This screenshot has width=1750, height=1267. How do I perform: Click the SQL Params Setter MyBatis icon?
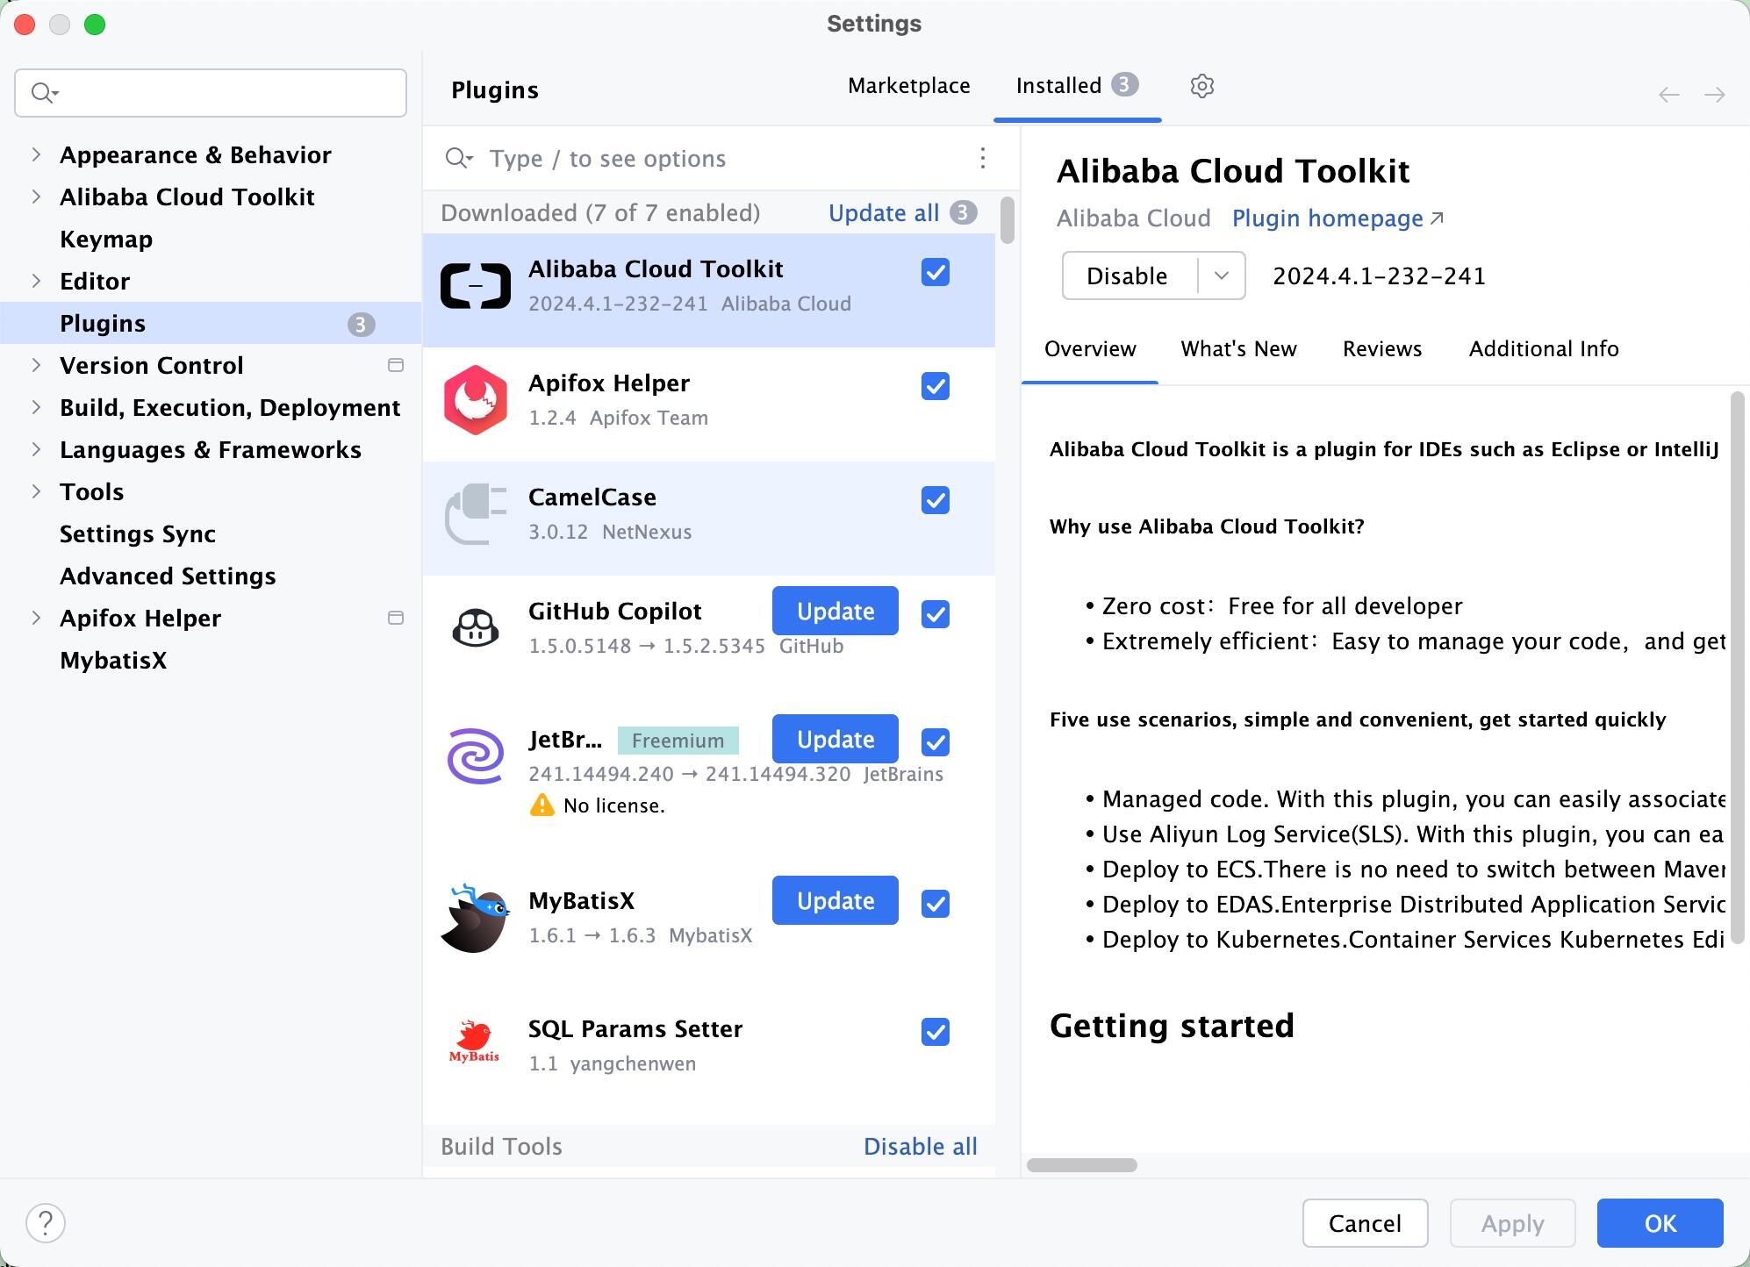(x=475, y=1042)
